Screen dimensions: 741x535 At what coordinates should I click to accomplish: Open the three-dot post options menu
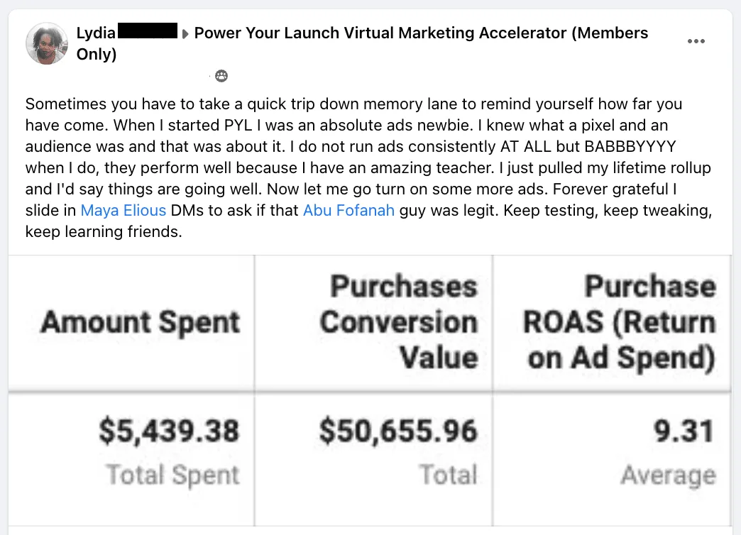pyautogui.click(x=696, y=41)
